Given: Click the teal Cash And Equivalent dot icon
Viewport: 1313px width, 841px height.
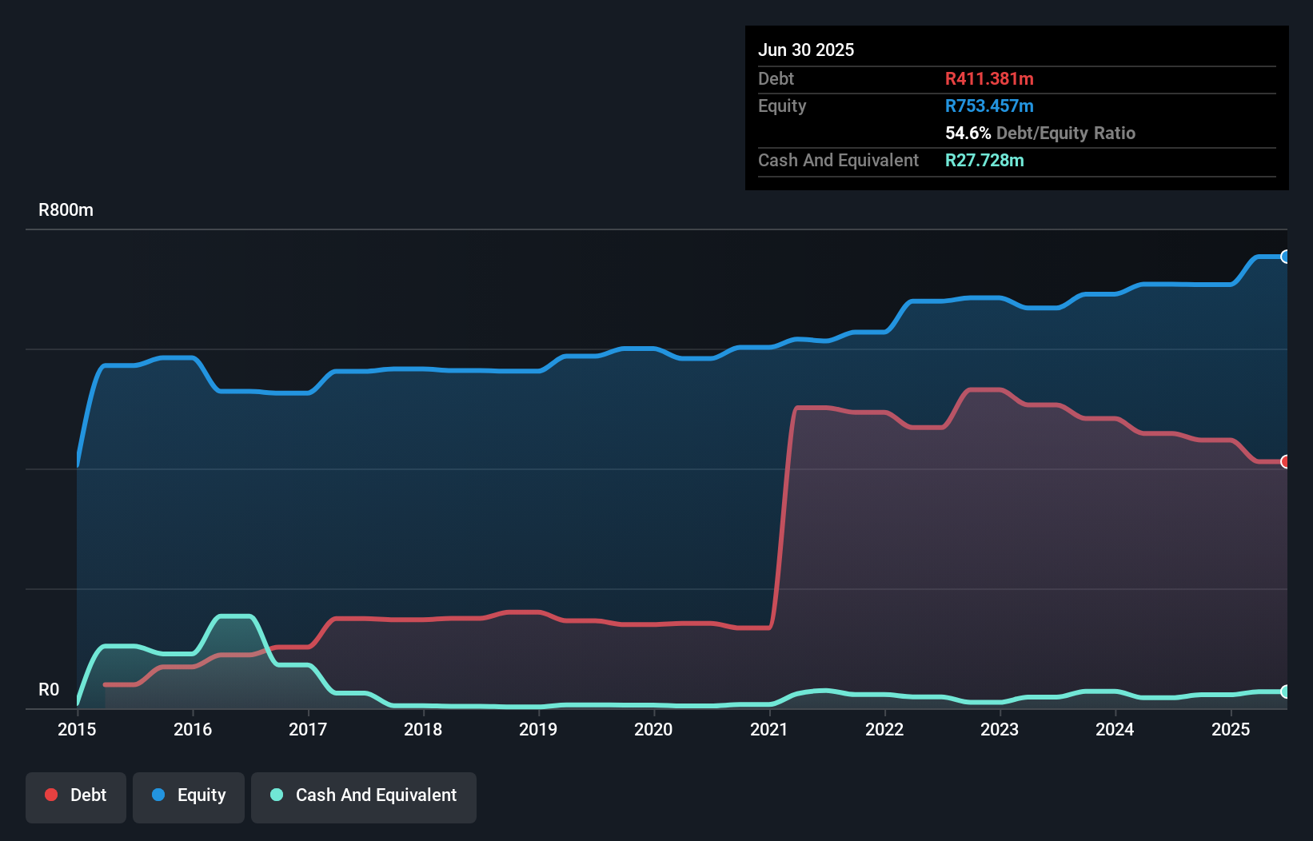Looking at the screenshot, I should coord(275,795).
